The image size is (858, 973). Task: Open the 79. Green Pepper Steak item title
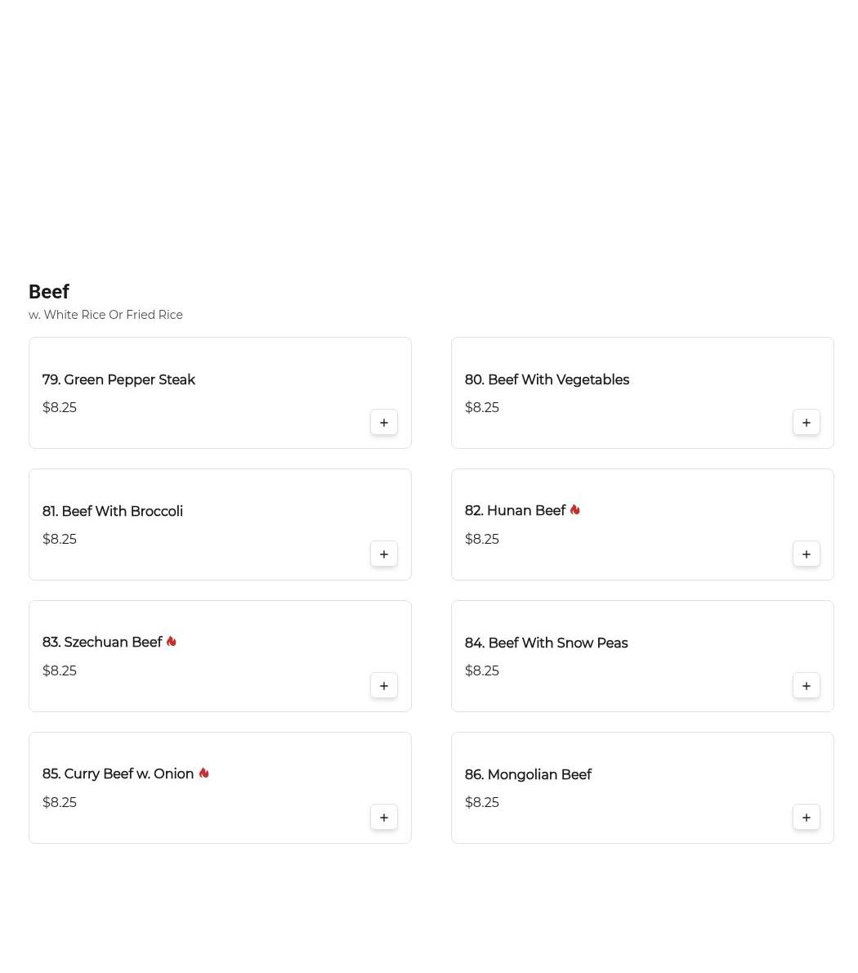(x=118, y=379)
